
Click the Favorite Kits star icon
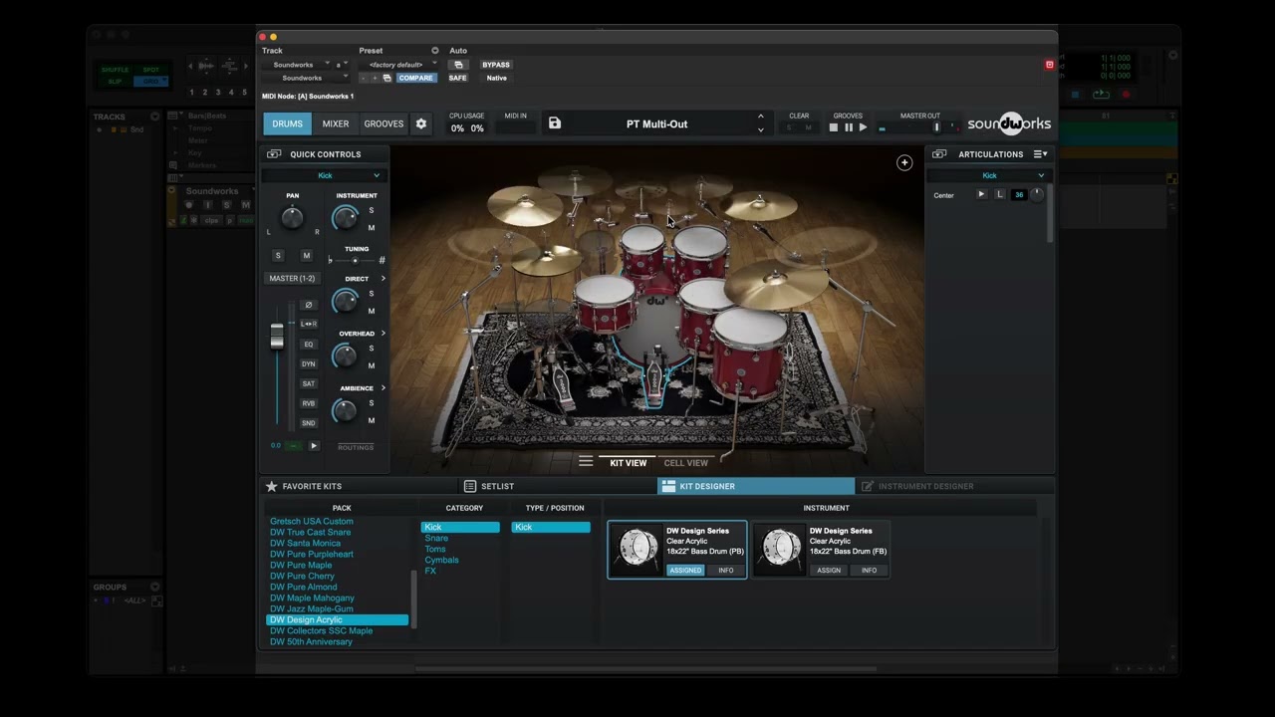point(272,486)
